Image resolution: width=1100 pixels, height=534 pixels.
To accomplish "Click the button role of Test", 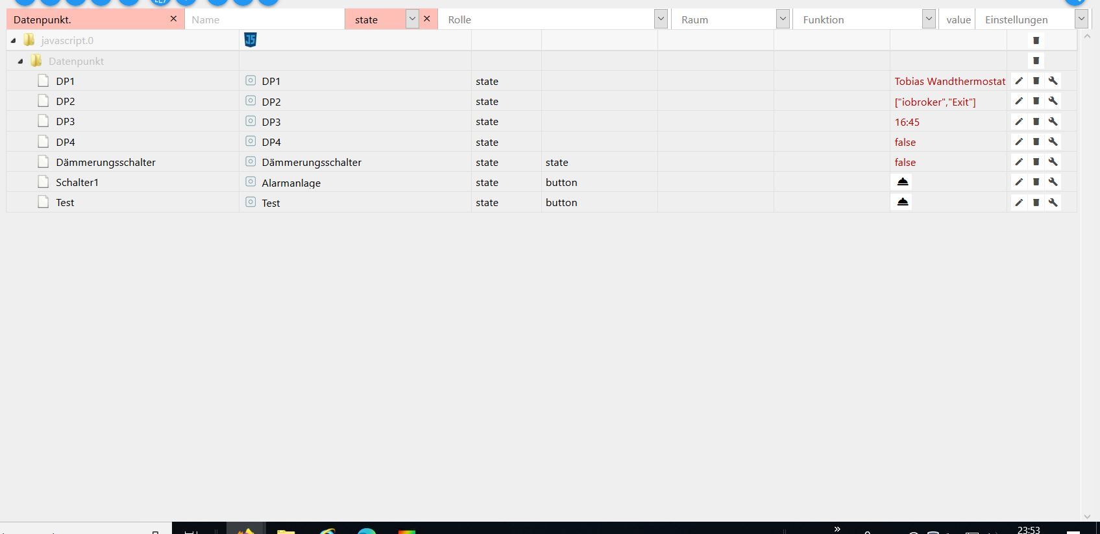I will coord(561,202).
